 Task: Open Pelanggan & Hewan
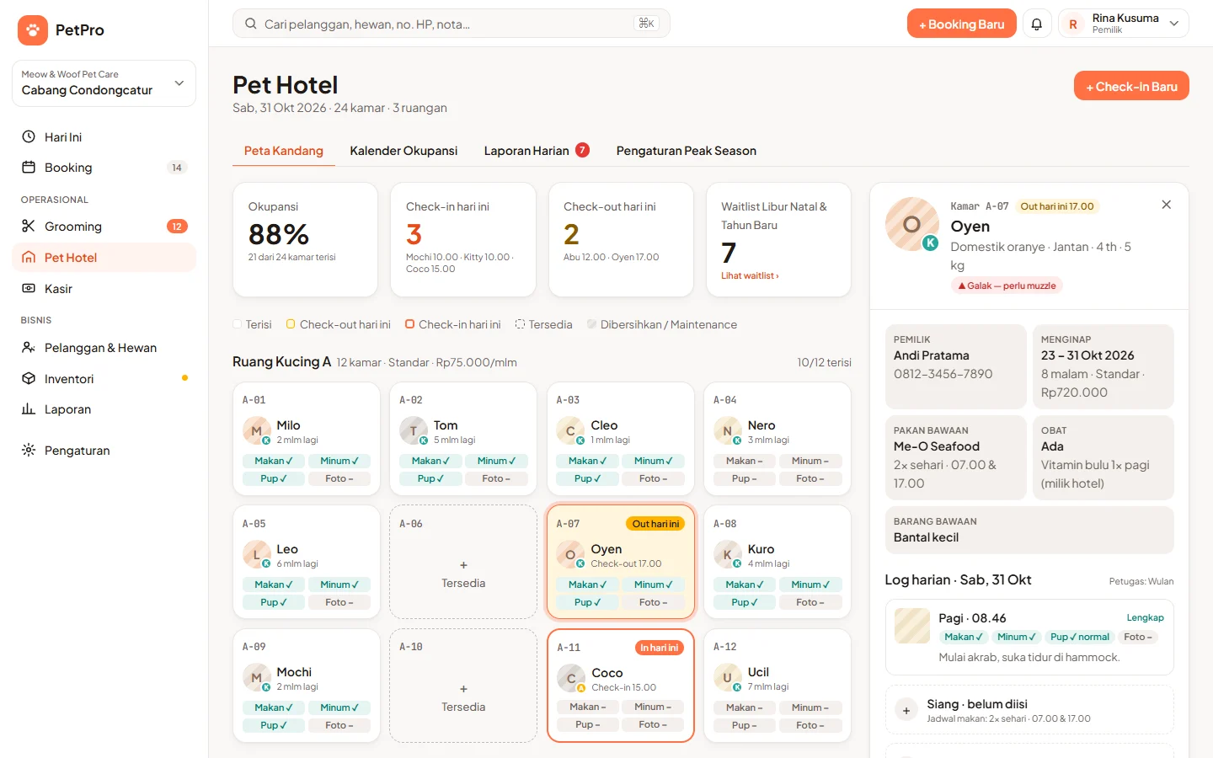click(104, 348)
